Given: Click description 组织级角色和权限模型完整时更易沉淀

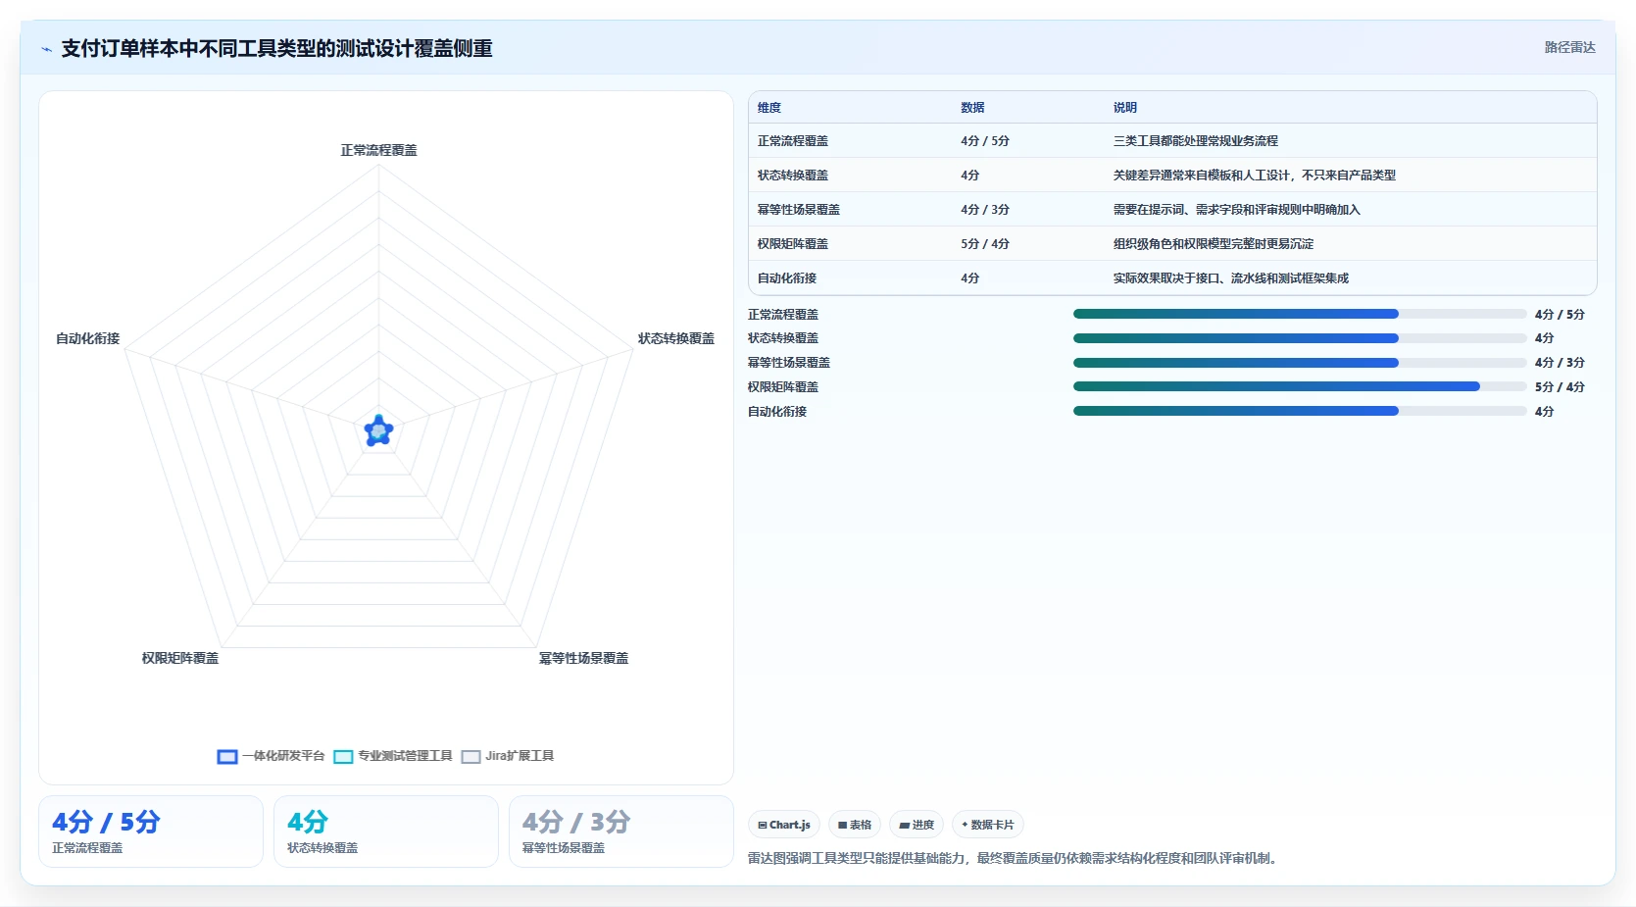Looking at the screenshot, I should [1214, 244].
